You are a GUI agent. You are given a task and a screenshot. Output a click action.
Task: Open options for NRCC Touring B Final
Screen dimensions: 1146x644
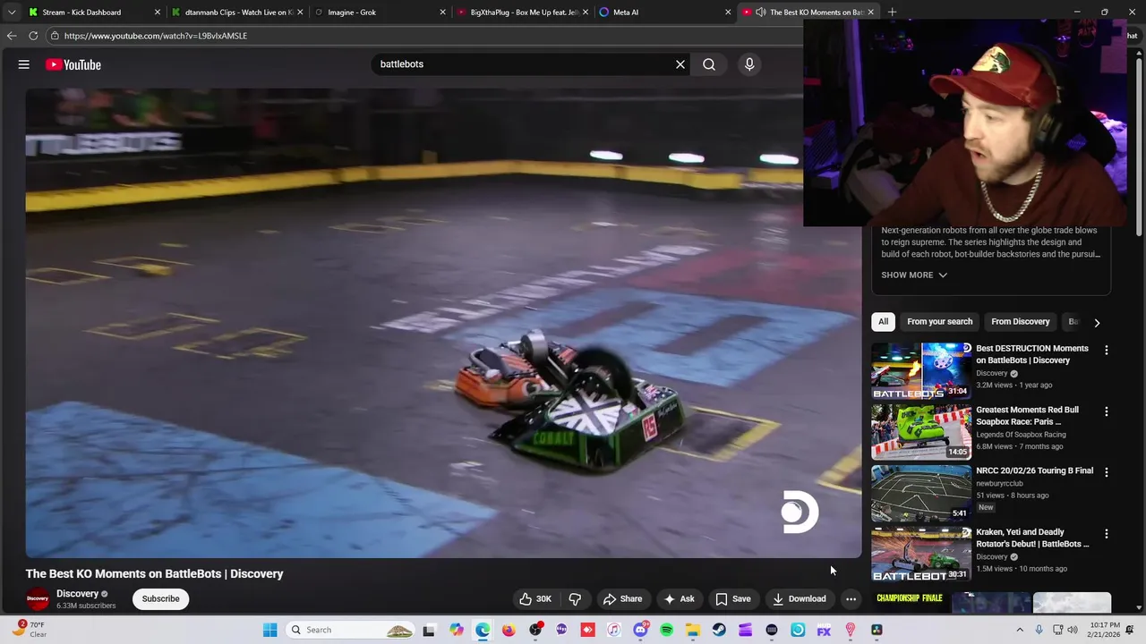click(x=1107, y=472)
